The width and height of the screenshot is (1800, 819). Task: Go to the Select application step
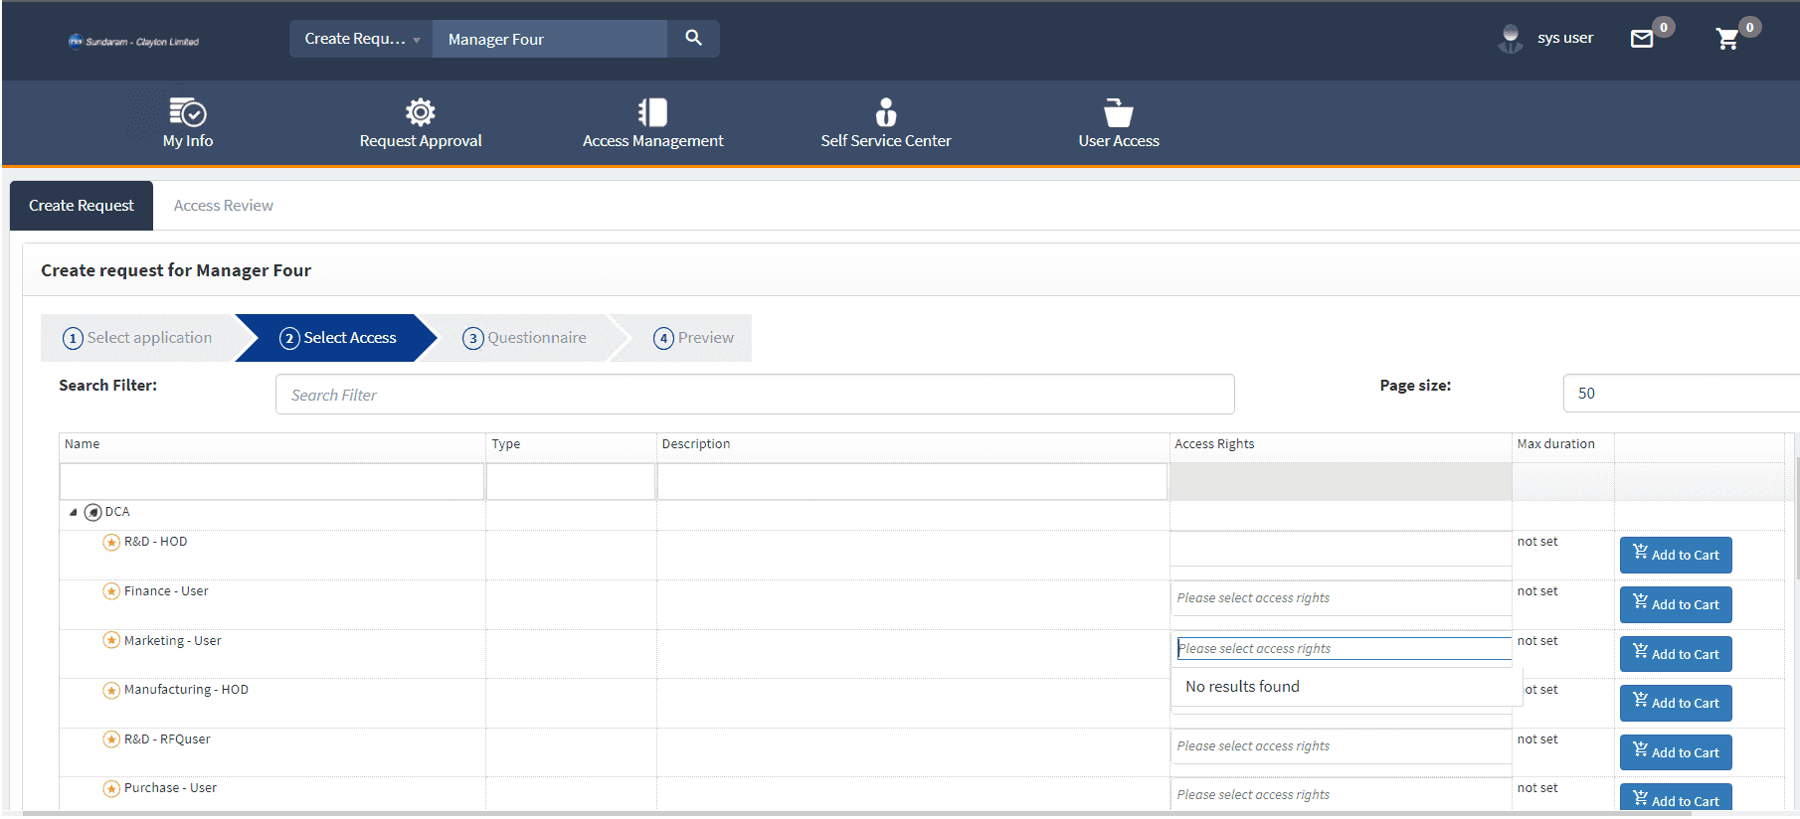click(137, 338)
